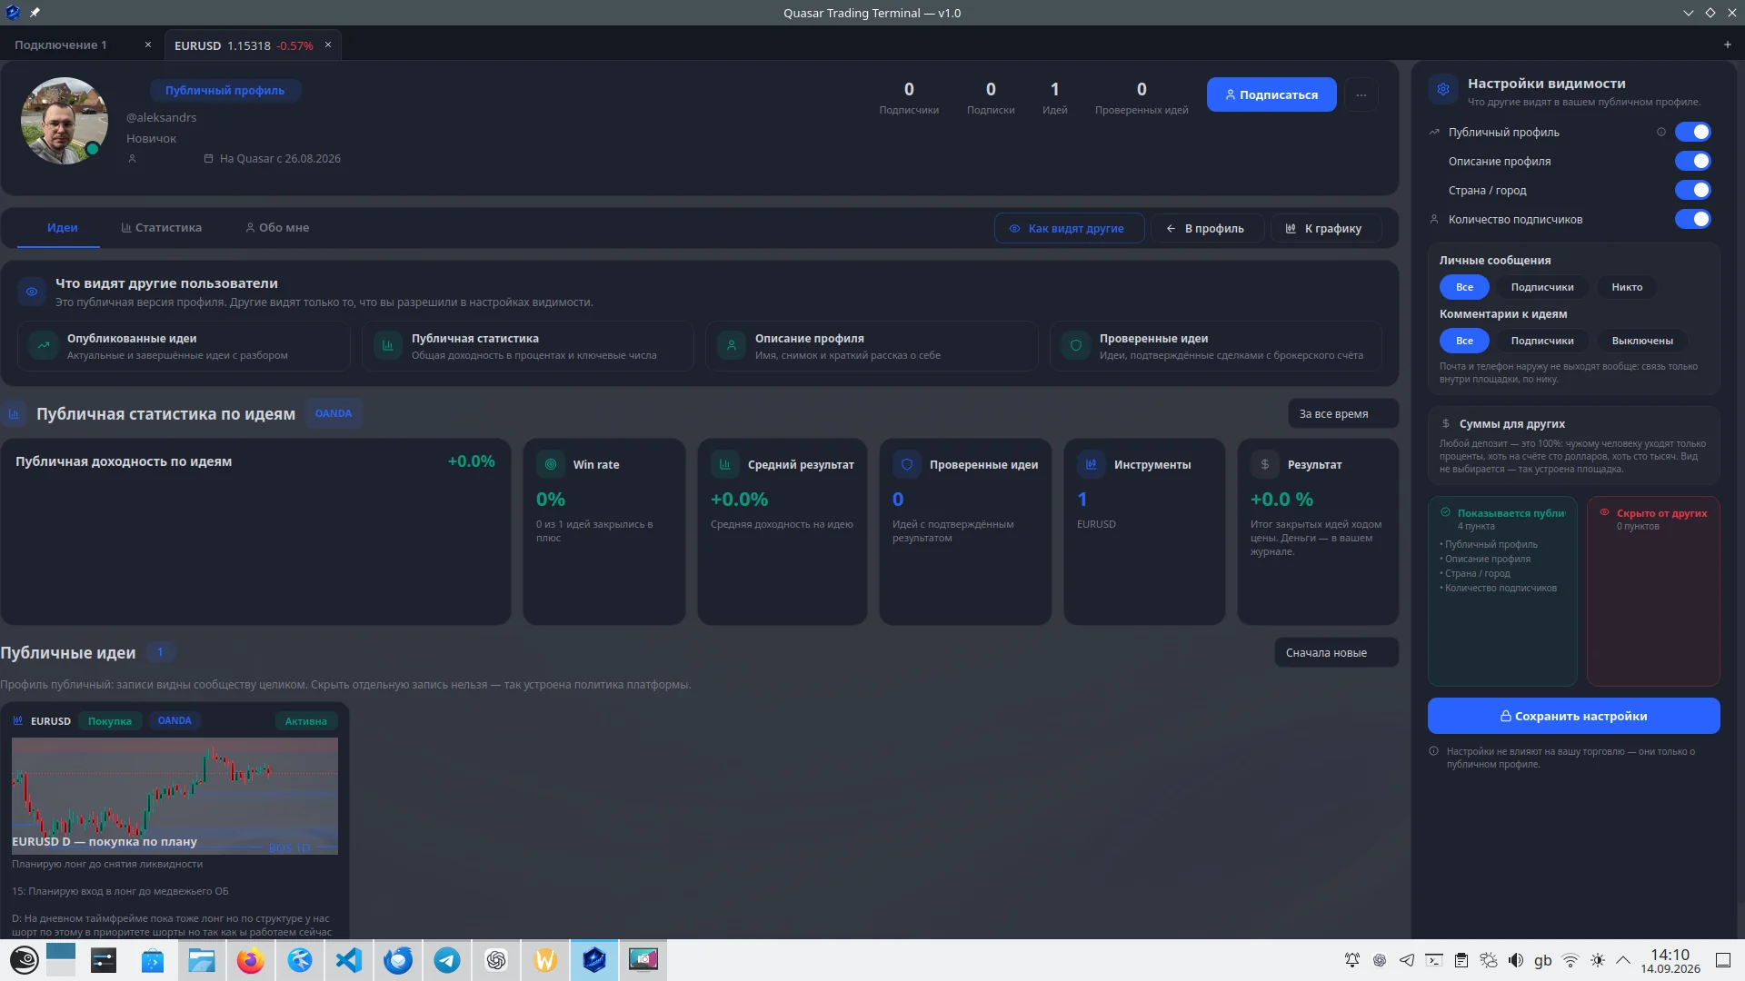Image resolution: width=1745 pixels, height=981 pixels.
Task: Switch to the Статистика tab
Action: pos(162,228)
